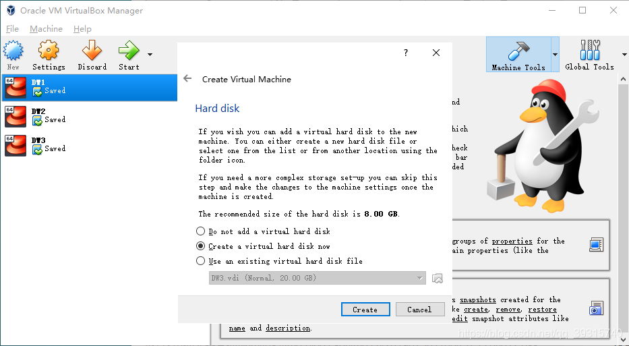Click the DW2 machine OS icon
The width and height of the screenshot is (629, 346).
pos(16,116)
